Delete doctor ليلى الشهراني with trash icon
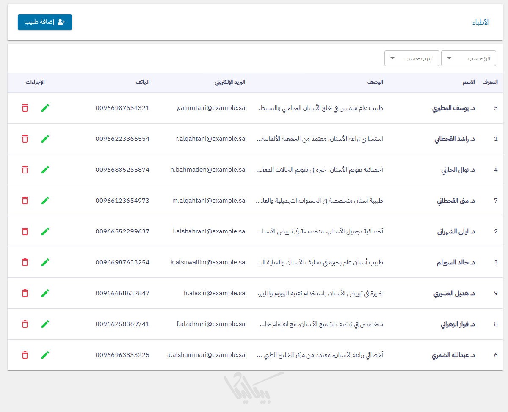The image size is (508, 412). point(25,231)
